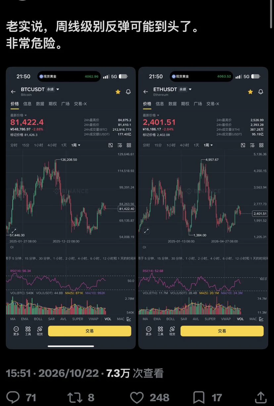Expand the ETHUSDT pair dropdown arrow

(x=190, y=89)
